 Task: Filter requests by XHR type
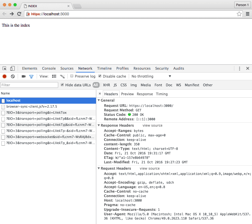point(106,85)
